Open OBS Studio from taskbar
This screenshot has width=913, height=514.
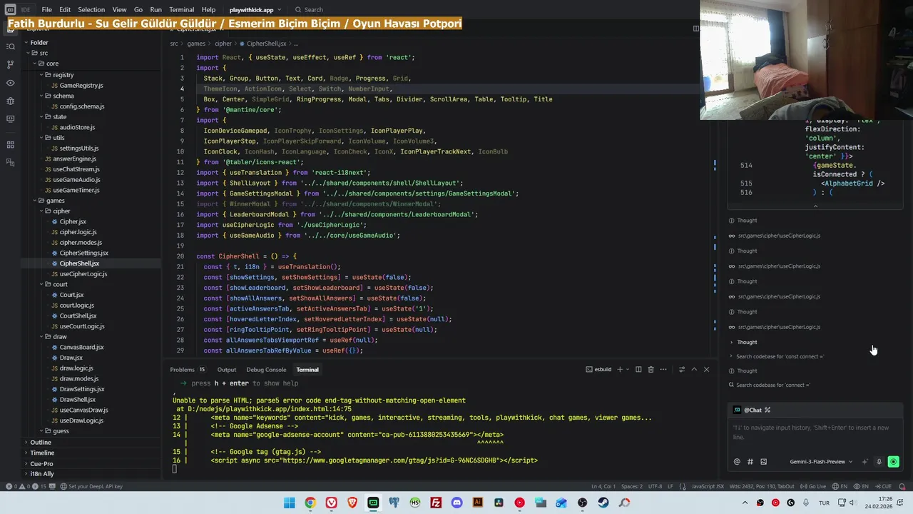click(582, 503)
